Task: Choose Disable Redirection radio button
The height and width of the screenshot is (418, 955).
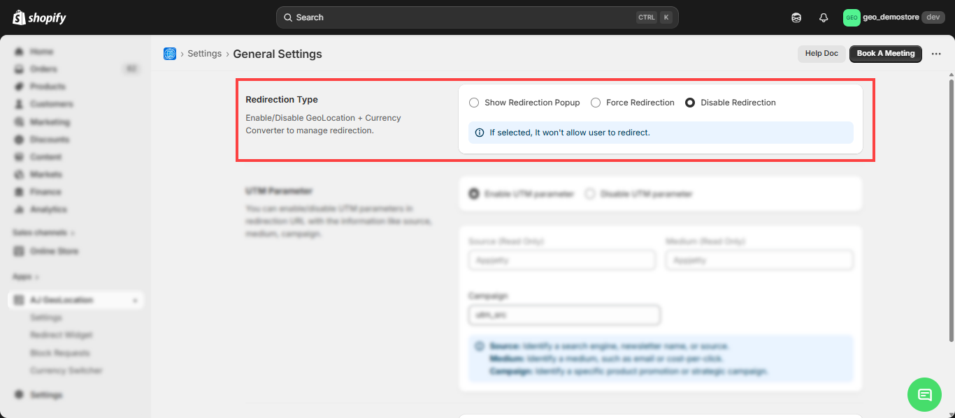Action: click(x=690, y=103)
